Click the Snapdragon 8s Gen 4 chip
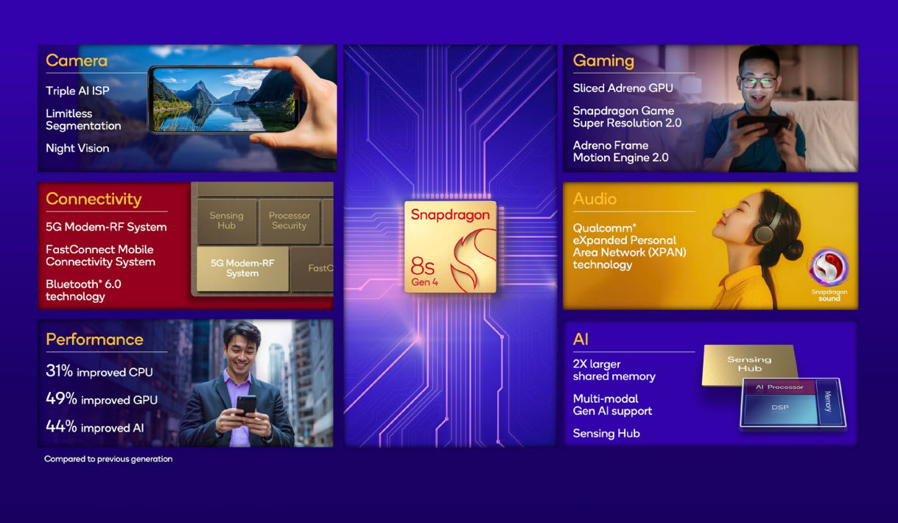Viewport: 898px width, 523px height. coord(450,247)
